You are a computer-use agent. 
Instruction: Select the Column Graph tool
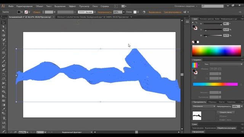click(x=3, y=123)
